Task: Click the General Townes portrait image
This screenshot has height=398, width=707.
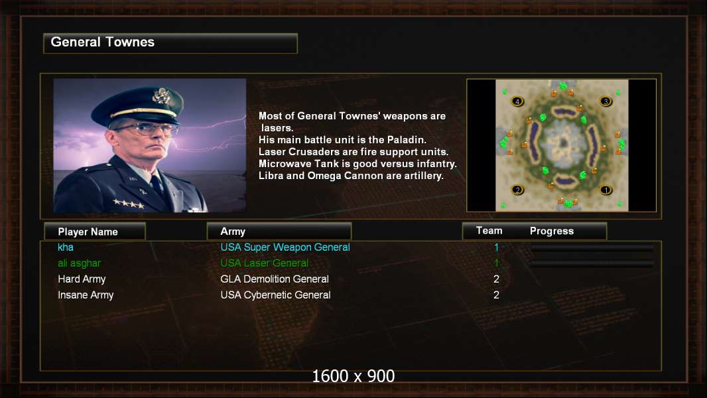Action: tap(150, 145)
